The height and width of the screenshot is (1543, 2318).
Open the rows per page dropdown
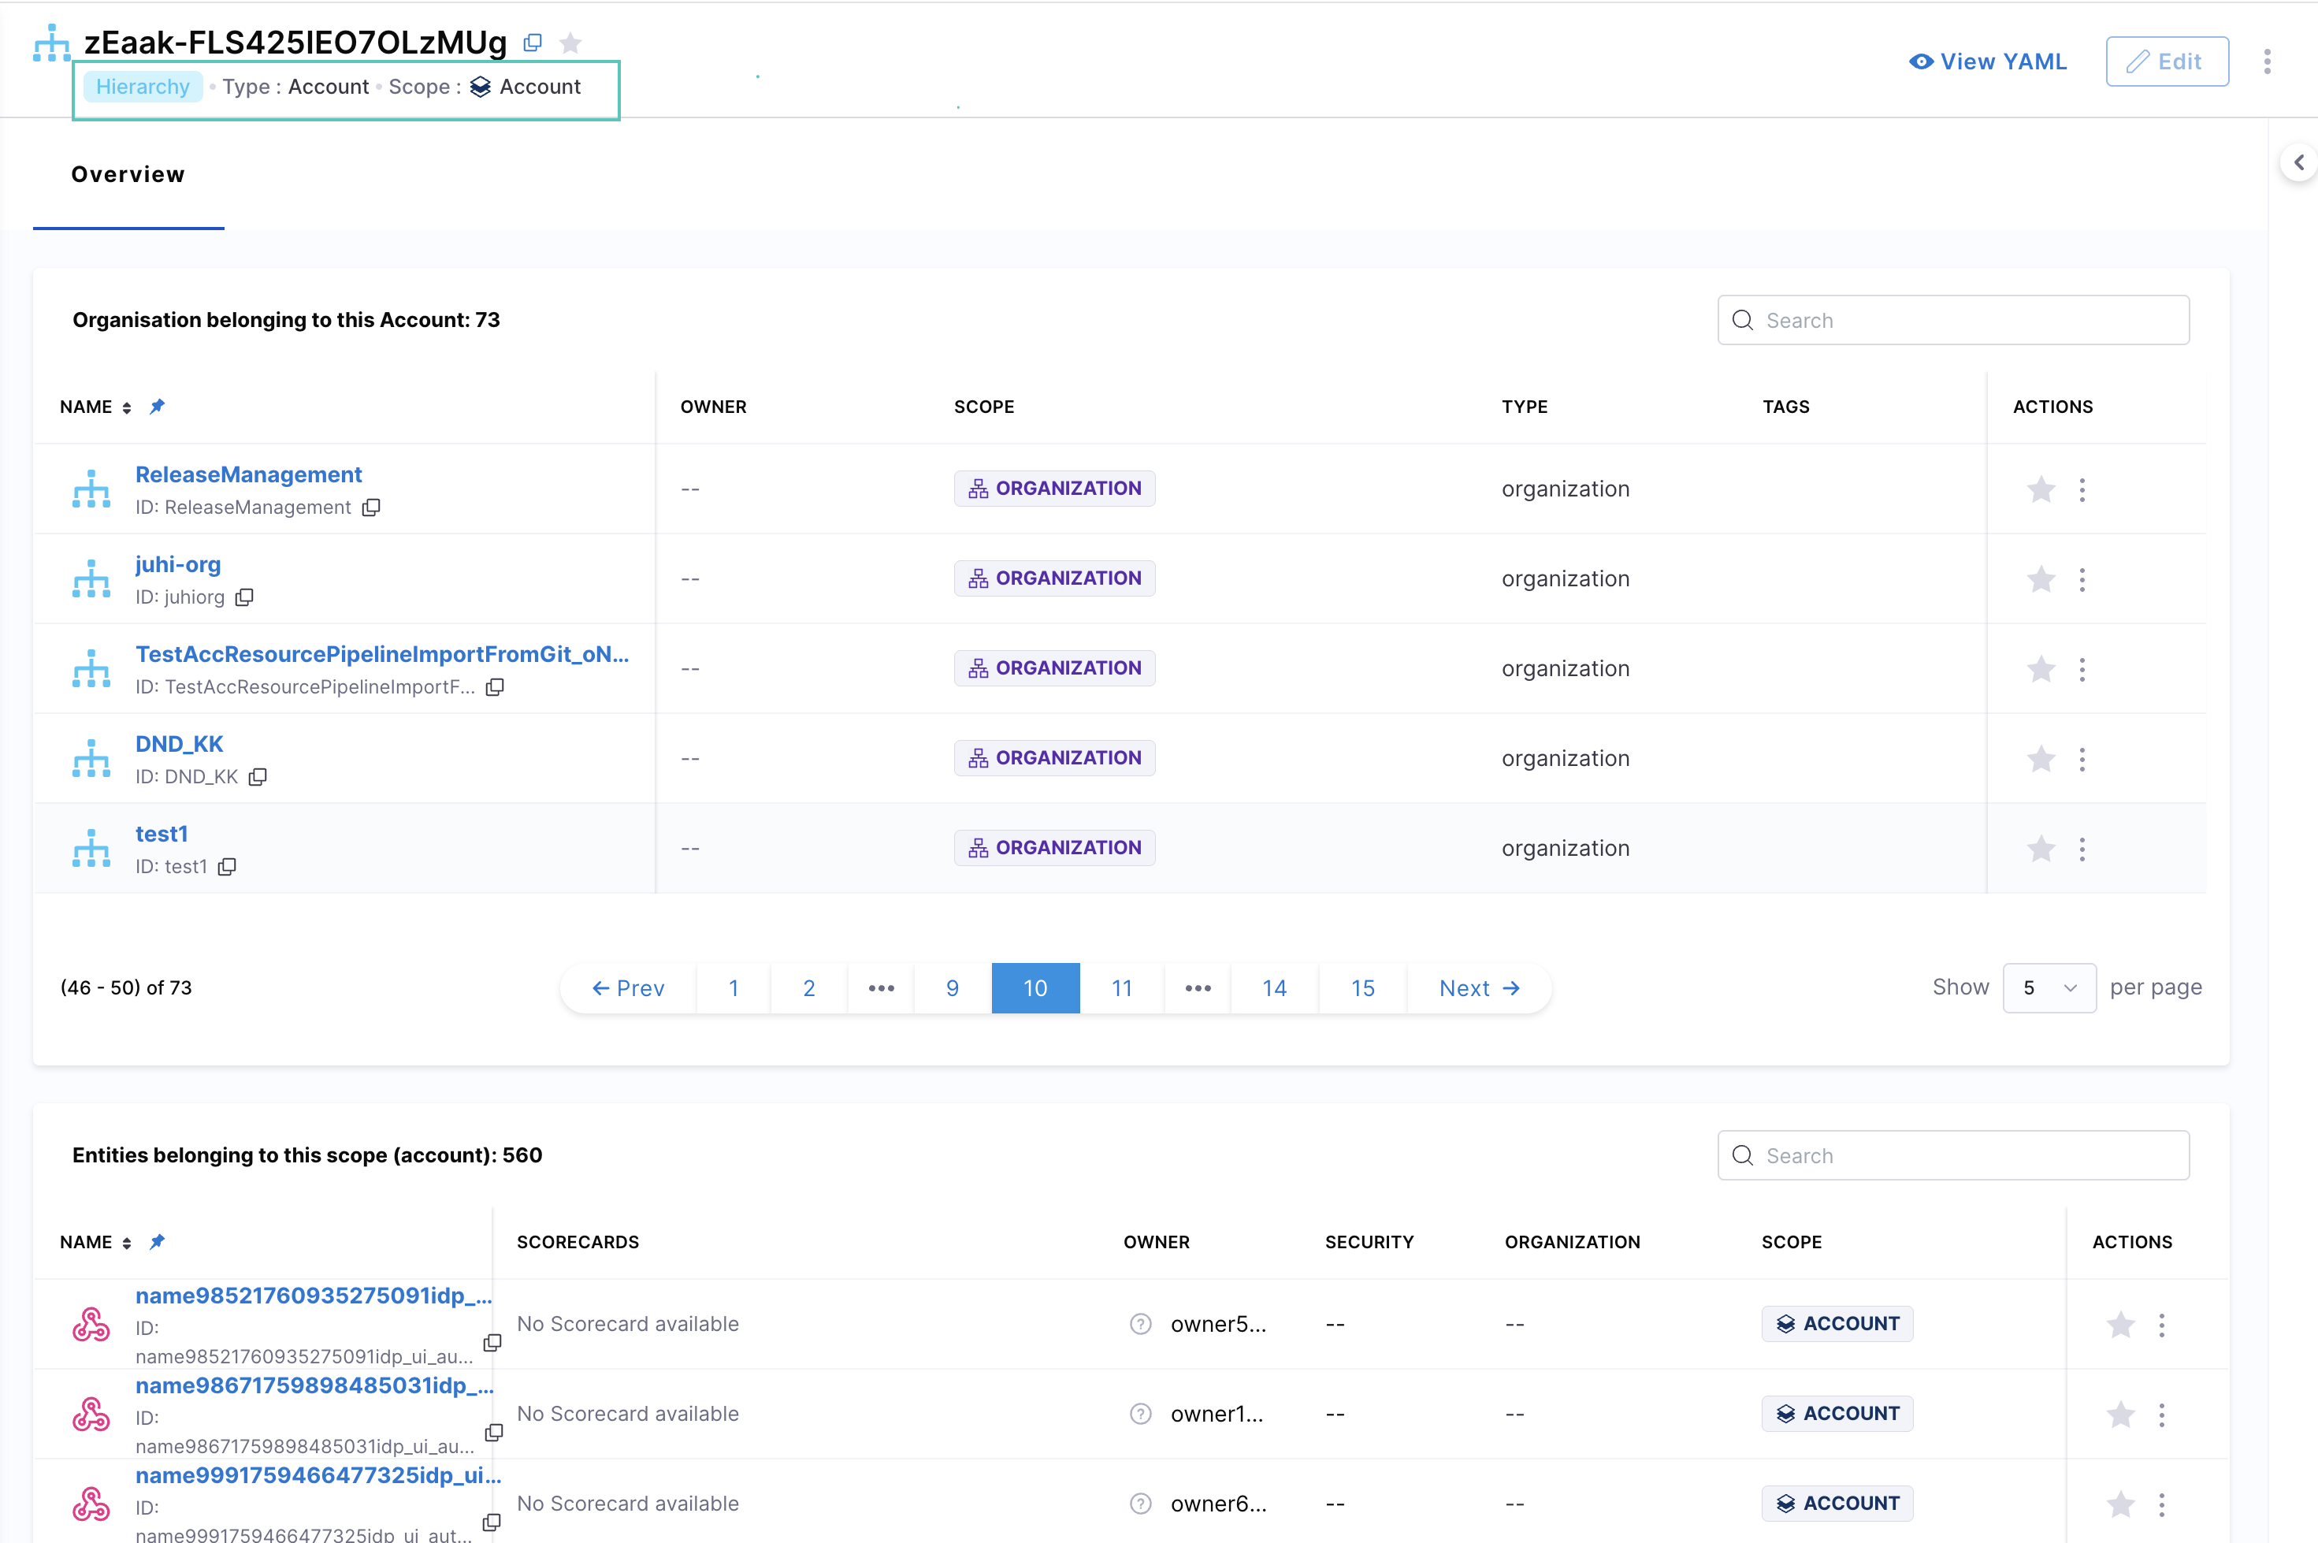[x=2049, y=988]
